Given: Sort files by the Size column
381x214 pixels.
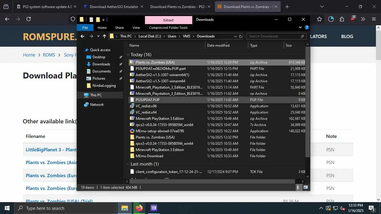Looking at the screenshot, I should (294, 45).
